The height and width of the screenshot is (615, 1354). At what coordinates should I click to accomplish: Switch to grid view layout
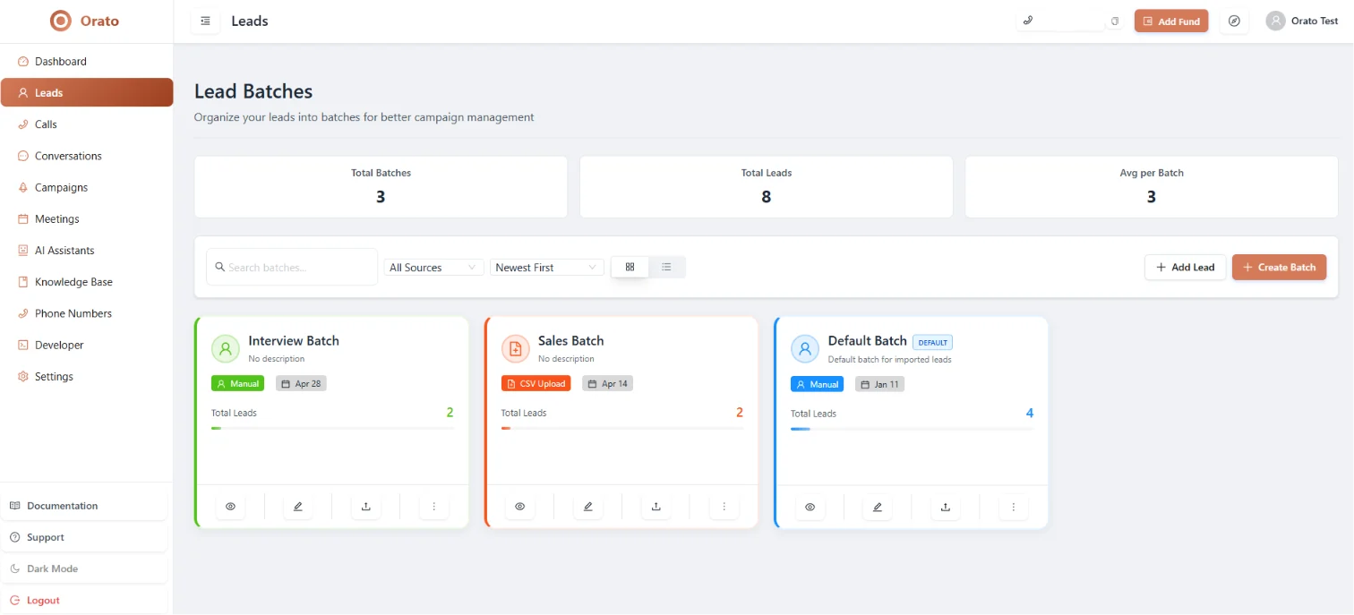coord(630,267)
